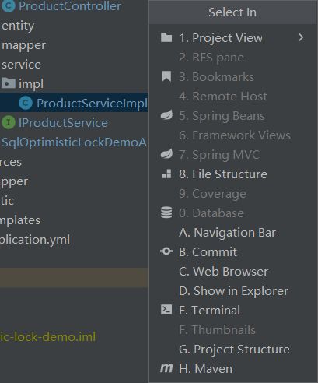
Task: Click the Maven 'm' icon
Action: (x=166, y=368)
